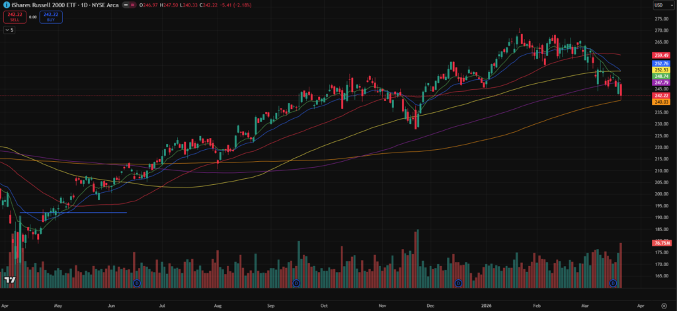
Task: Select the orange 240.03 moving average label
Action: click(661, 102)
